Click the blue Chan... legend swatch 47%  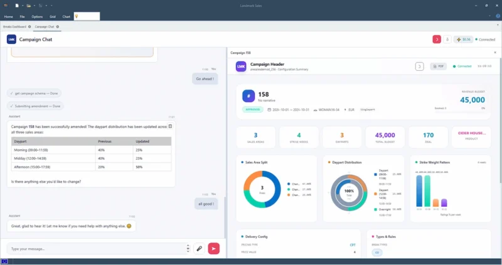pos(289,184)
